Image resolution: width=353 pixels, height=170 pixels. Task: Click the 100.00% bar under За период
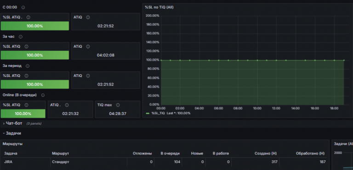tap(34, 84)
